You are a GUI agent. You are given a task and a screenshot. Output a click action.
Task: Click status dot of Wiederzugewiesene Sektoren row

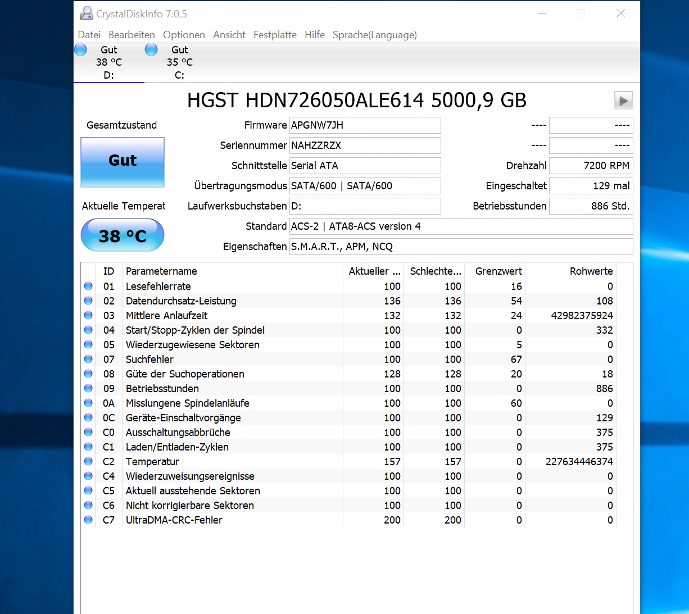click(88, 344)
